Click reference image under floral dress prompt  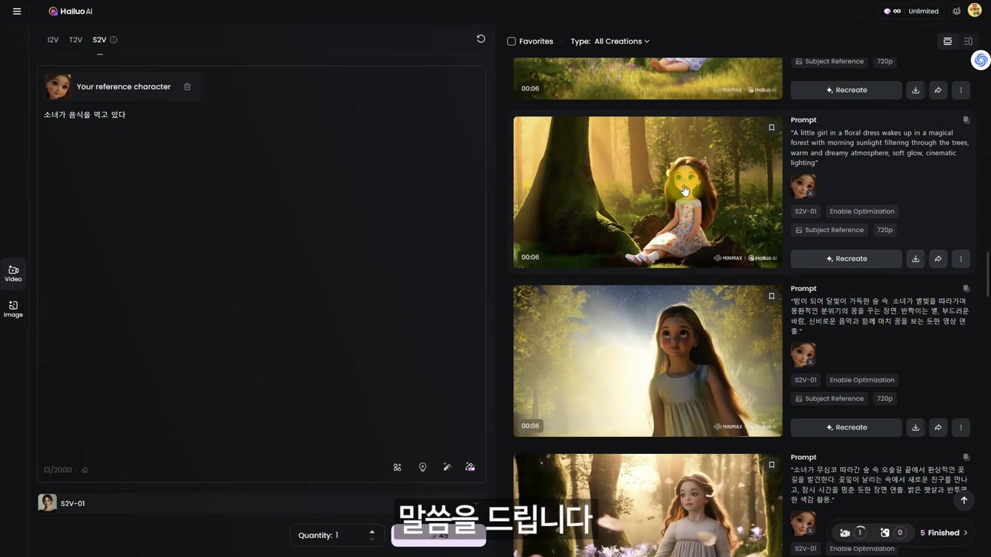pyautogui.click(x=803, y=186)
